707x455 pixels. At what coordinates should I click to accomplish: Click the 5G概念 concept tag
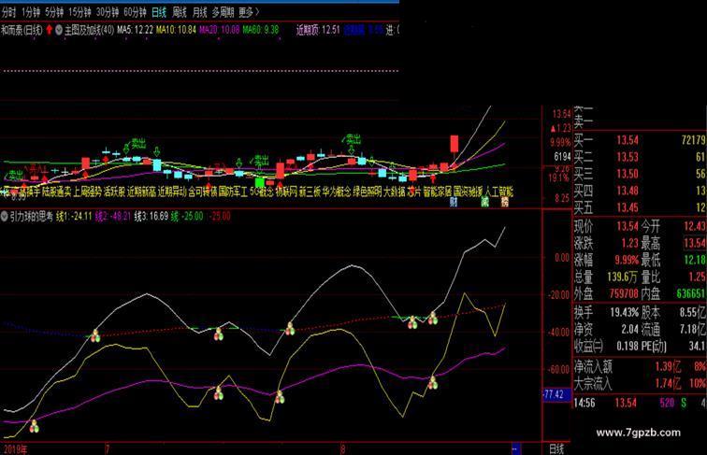click(262, 192)
